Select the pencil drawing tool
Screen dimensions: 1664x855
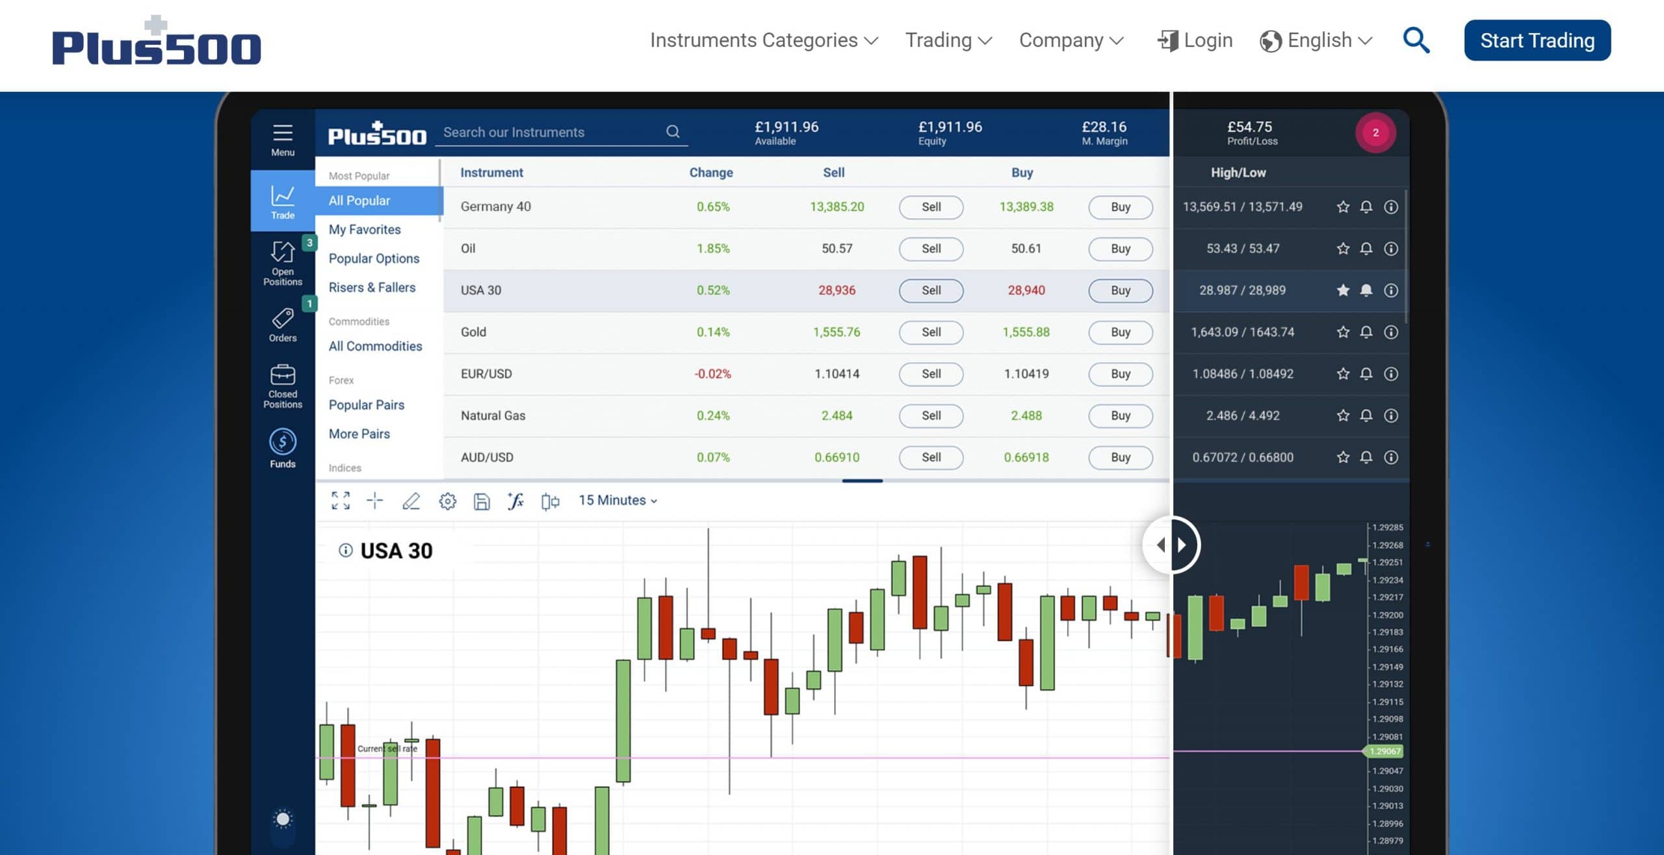tap(411, 501)
